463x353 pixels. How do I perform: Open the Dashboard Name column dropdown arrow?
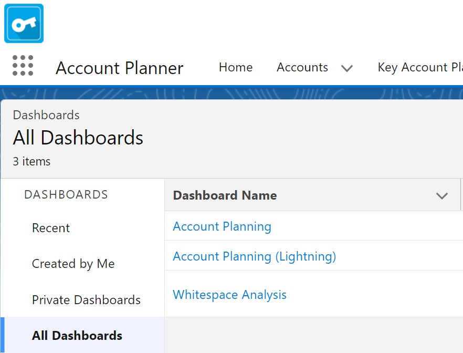pyautogui.click(x=442, y=196)
